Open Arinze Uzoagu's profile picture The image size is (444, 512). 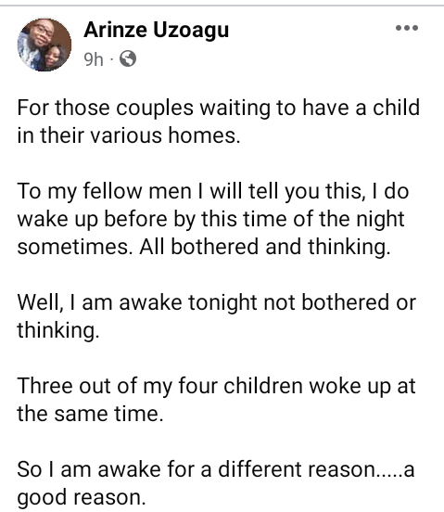pos(44,45)
